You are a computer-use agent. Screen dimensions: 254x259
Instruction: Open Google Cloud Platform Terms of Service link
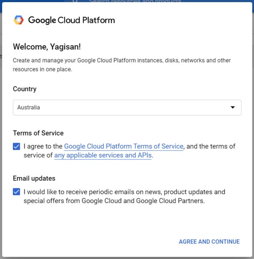pyautogui.click(x=124, y=146)
